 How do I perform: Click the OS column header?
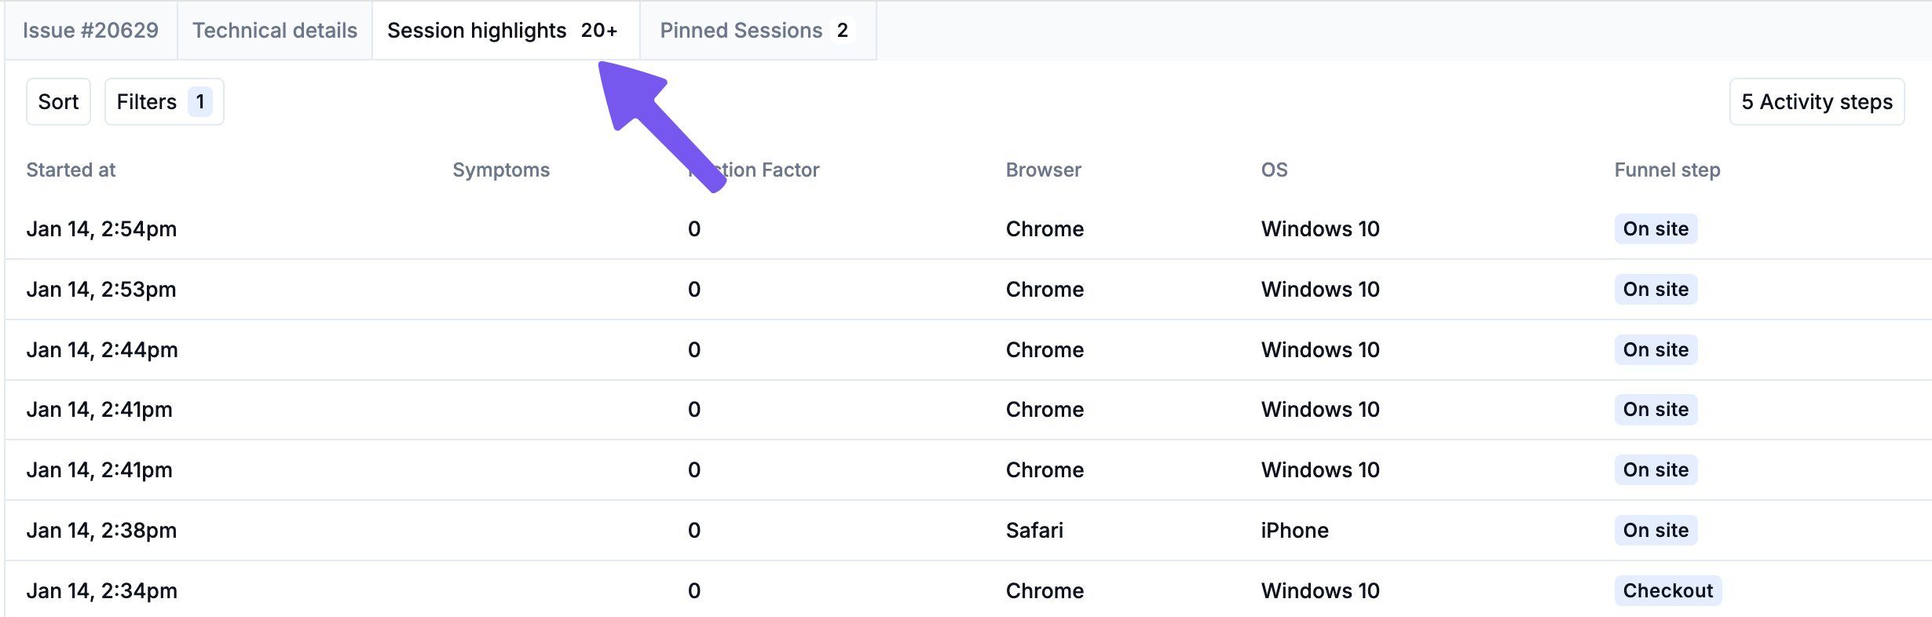coord(1274,170)
